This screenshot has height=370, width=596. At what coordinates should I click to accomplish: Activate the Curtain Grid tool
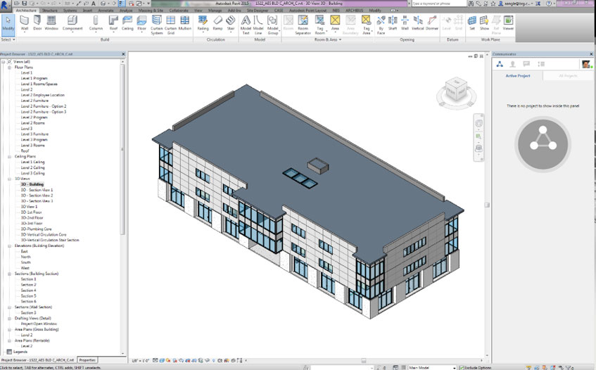pyautogui.click(x=170, y=24)
